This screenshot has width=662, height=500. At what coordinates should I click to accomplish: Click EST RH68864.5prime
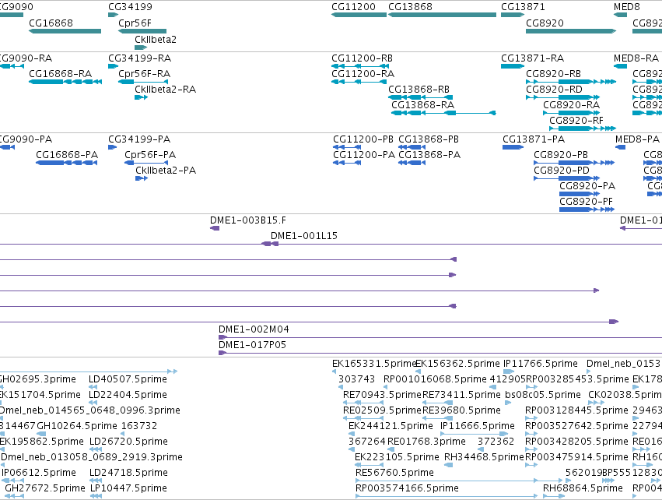(583, 488)
